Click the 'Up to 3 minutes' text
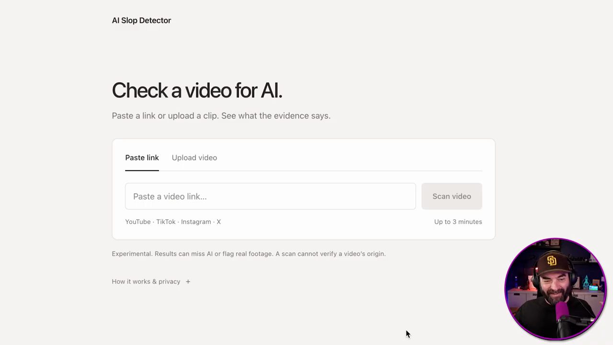This screenshot has width=613, height=345. [458, 222]
